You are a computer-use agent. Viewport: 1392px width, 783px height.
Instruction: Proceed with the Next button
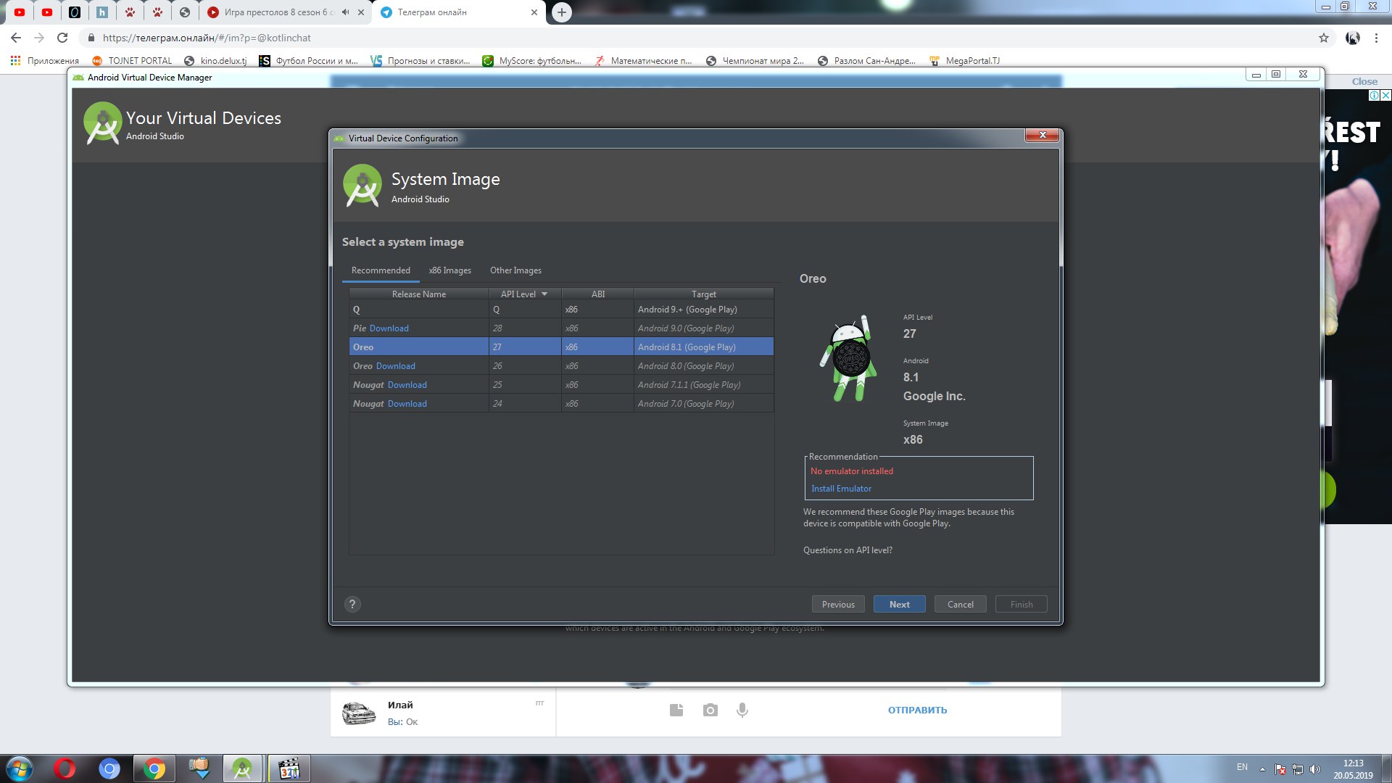899,604
